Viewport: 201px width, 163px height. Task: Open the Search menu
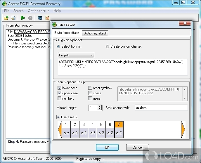18,11
